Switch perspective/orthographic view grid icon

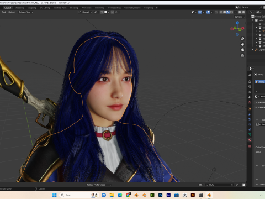(242, 55)
